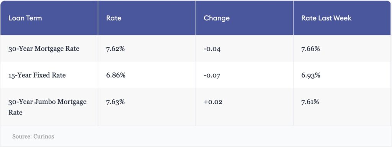Click the word Curinos in source line
The image size is (392, 147).
44,137
